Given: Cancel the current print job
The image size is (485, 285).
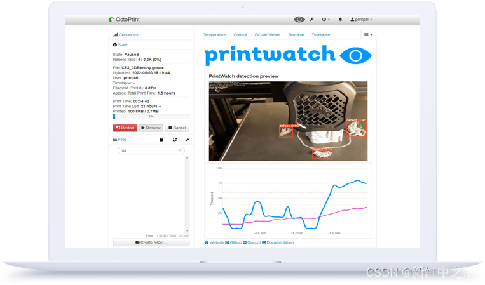Looking at the screenshot, I should coord(177,128).
